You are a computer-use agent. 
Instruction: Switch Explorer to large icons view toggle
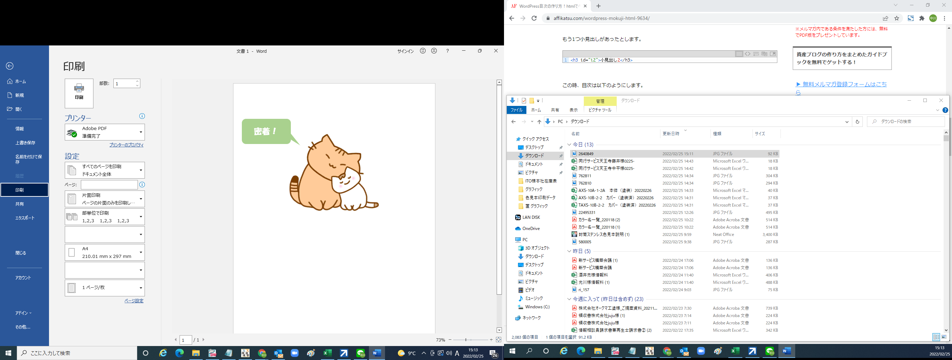click(944, 337)
